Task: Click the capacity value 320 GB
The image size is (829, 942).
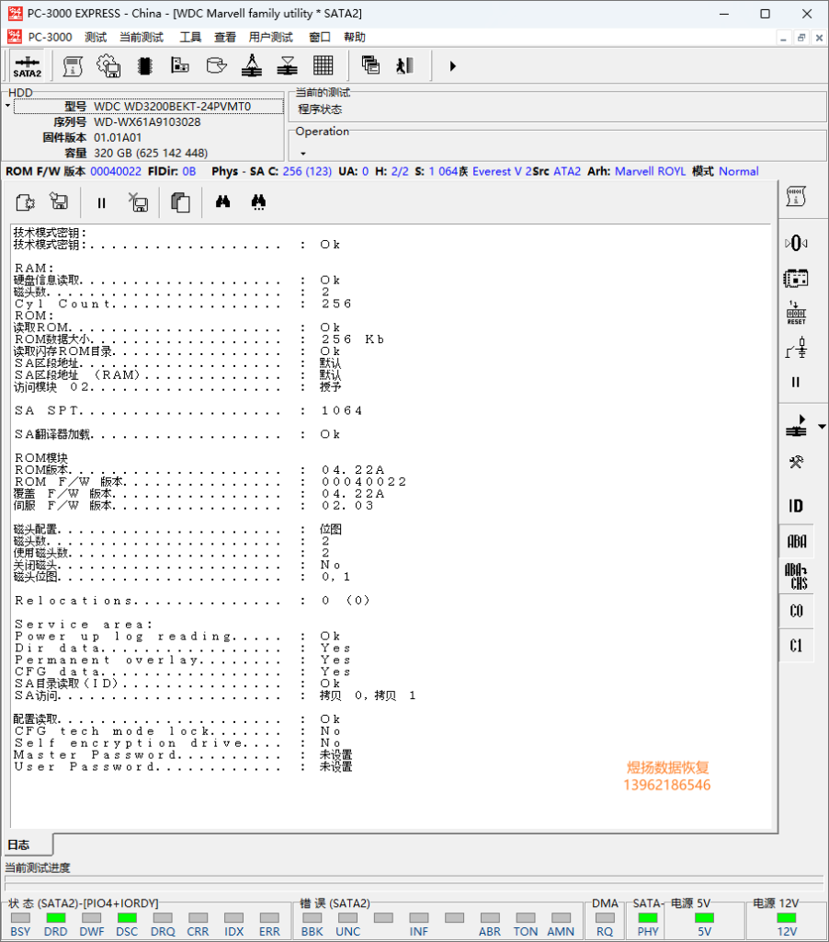Action: click(x=151, y=154)
